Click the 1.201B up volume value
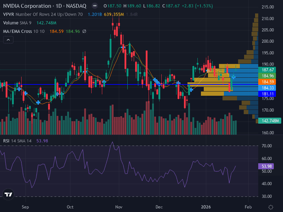 95,14
